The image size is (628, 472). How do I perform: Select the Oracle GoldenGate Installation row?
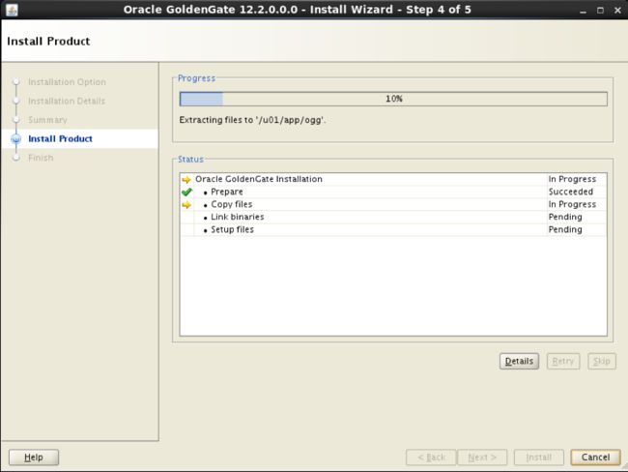pyautogui.click(x=393, y=179)
